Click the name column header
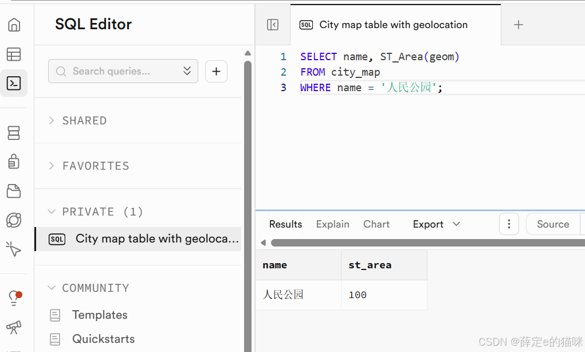 click(298, 265)
